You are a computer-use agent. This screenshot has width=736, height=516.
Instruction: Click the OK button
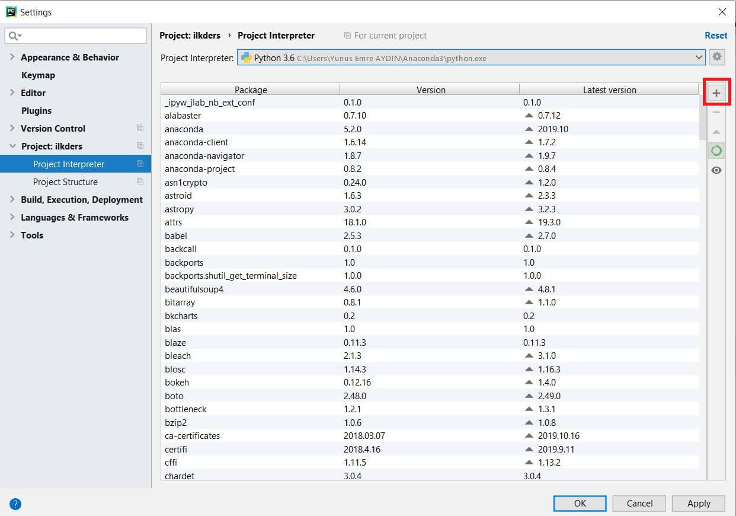580,503
